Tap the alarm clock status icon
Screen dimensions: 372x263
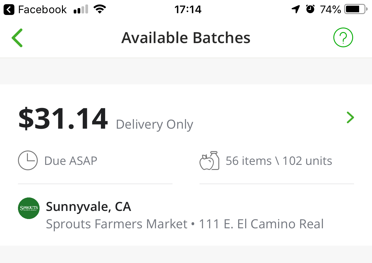310,10
